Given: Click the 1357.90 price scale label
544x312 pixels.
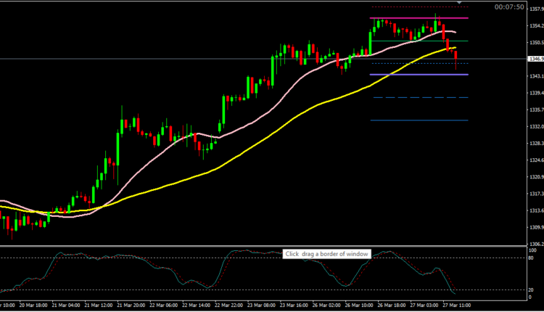Looking at the screenshot, I should 533,8.
